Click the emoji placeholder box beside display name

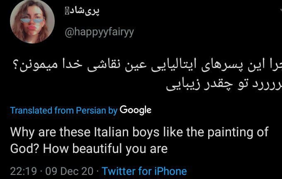[x=67, y=12]
